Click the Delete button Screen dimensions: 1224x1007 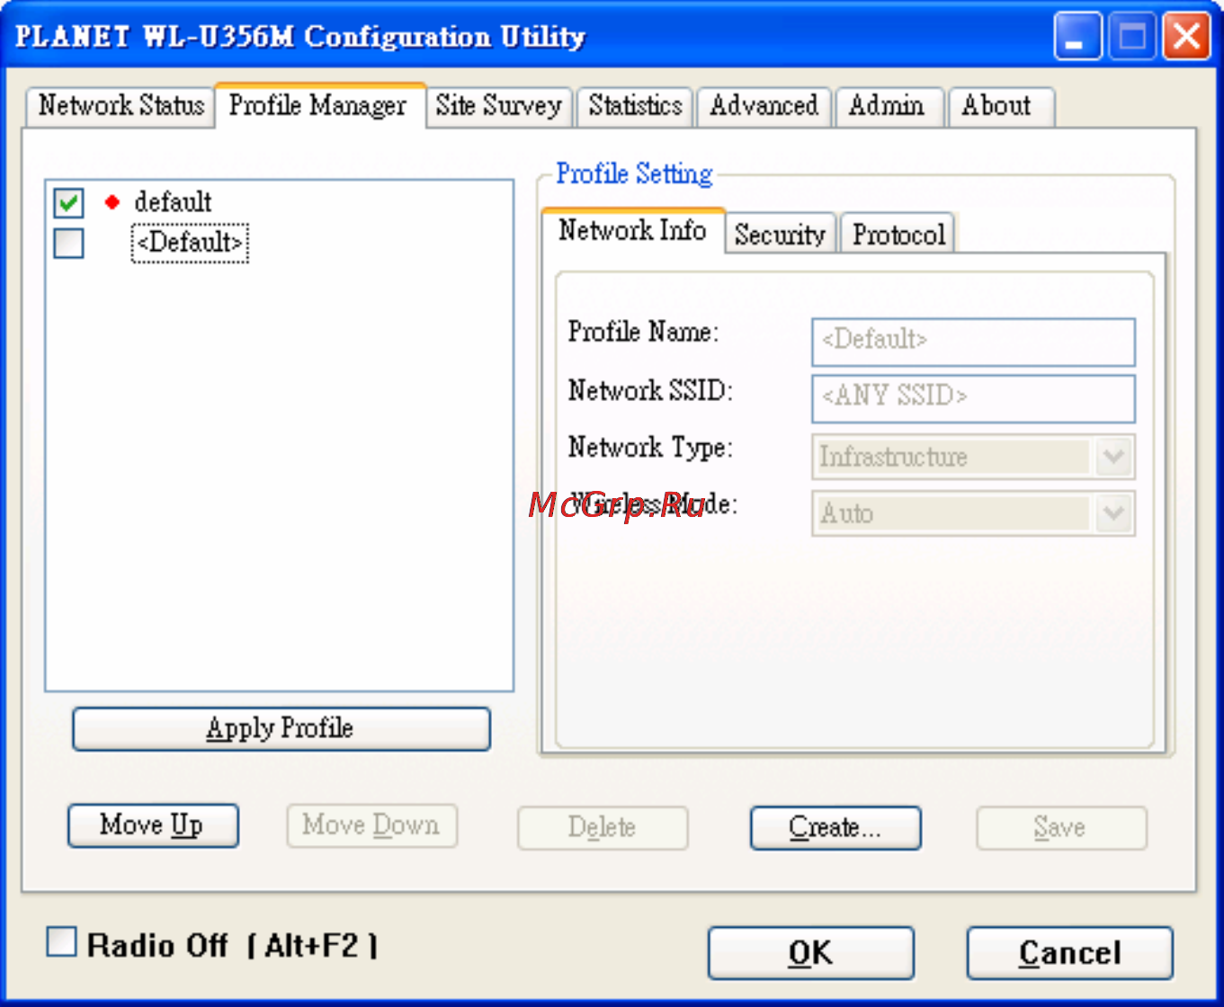click(603, 827)
